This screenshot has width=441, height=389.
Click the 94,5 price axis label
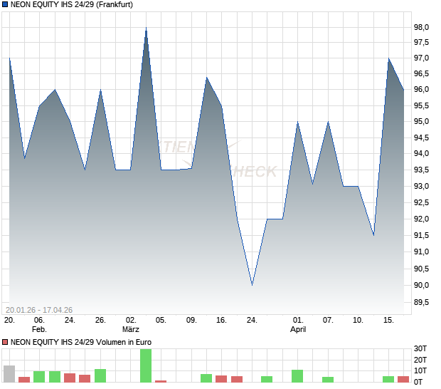pyautogui.click(x=421, y=138)
